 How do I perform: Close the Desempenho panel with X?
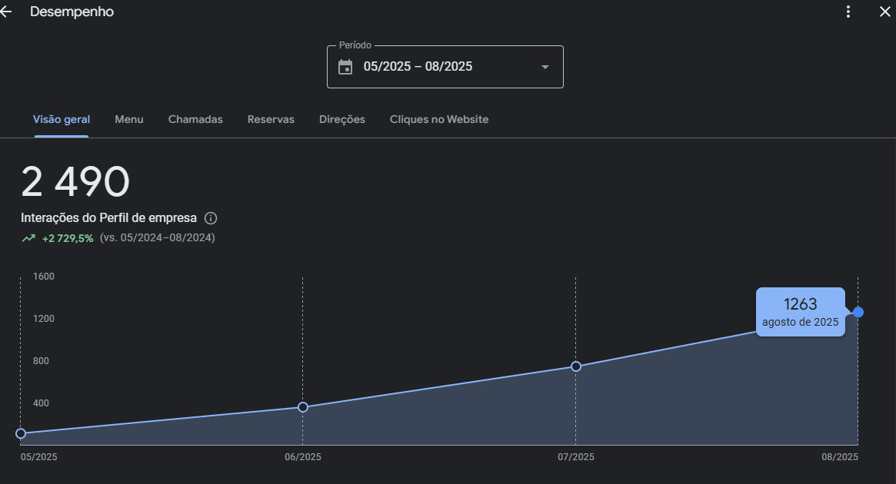click(884, 12)
